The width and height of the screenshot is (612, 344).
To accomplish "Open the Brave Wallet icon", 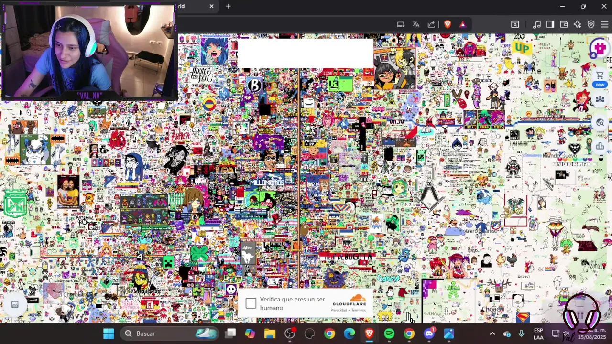I will (564, 24).
